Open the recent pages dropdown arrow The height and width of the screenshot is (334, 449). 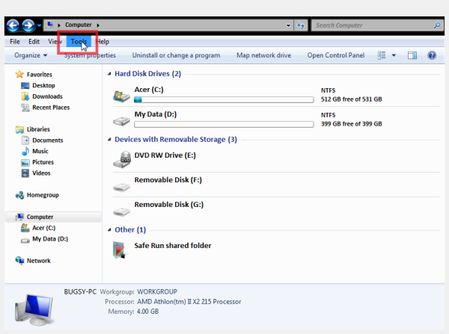pyautogui.click(x=39, y=25)
